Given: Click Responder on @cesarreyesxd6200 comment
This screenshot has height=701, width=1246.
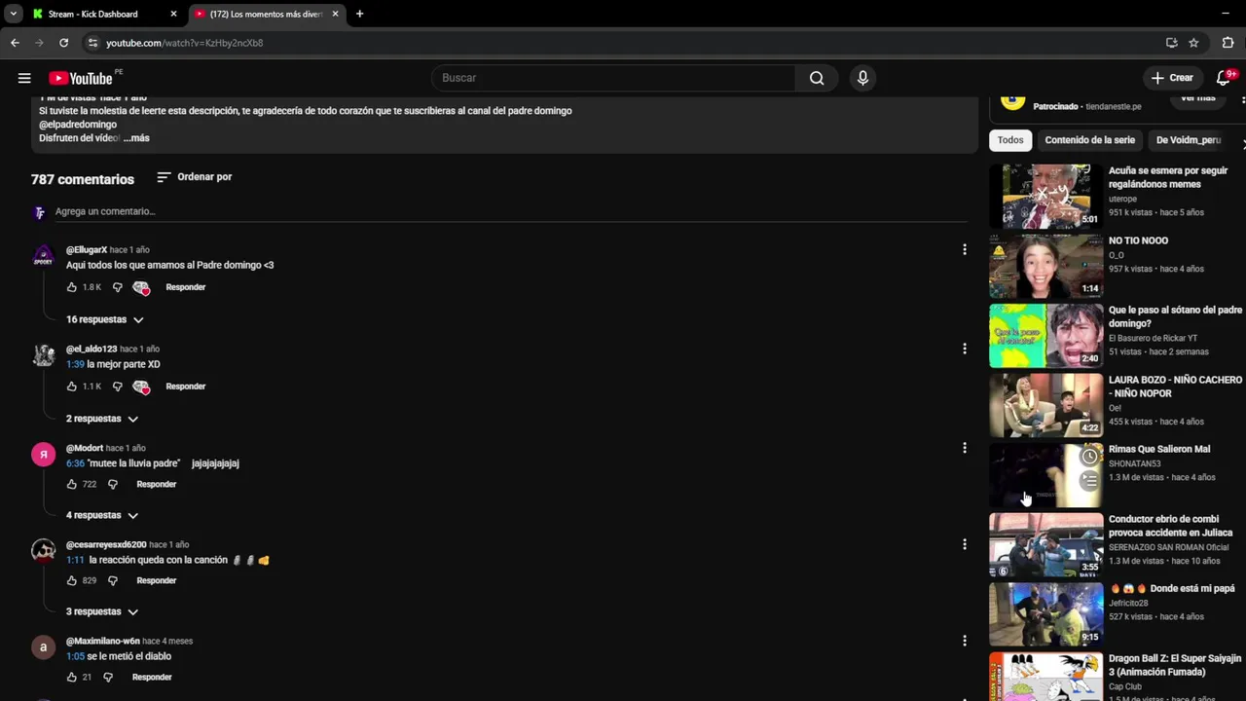Looking at the screenshot, I should tap(156, 580).
